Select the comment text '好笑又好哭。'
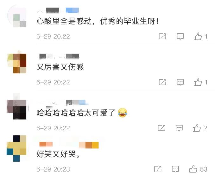 click(x=58, y=154)
